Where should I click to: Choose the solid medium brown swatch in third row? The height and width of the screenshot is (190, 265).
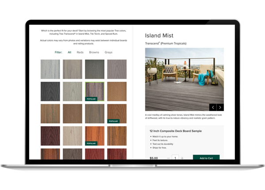pos(72,114)
